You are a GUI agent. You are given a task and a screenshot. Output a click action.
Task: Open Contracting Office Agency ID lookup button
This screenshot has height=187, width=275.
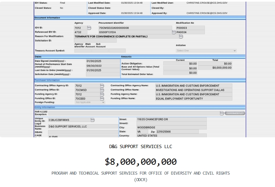pyautogui.click(x=102, y=86)
